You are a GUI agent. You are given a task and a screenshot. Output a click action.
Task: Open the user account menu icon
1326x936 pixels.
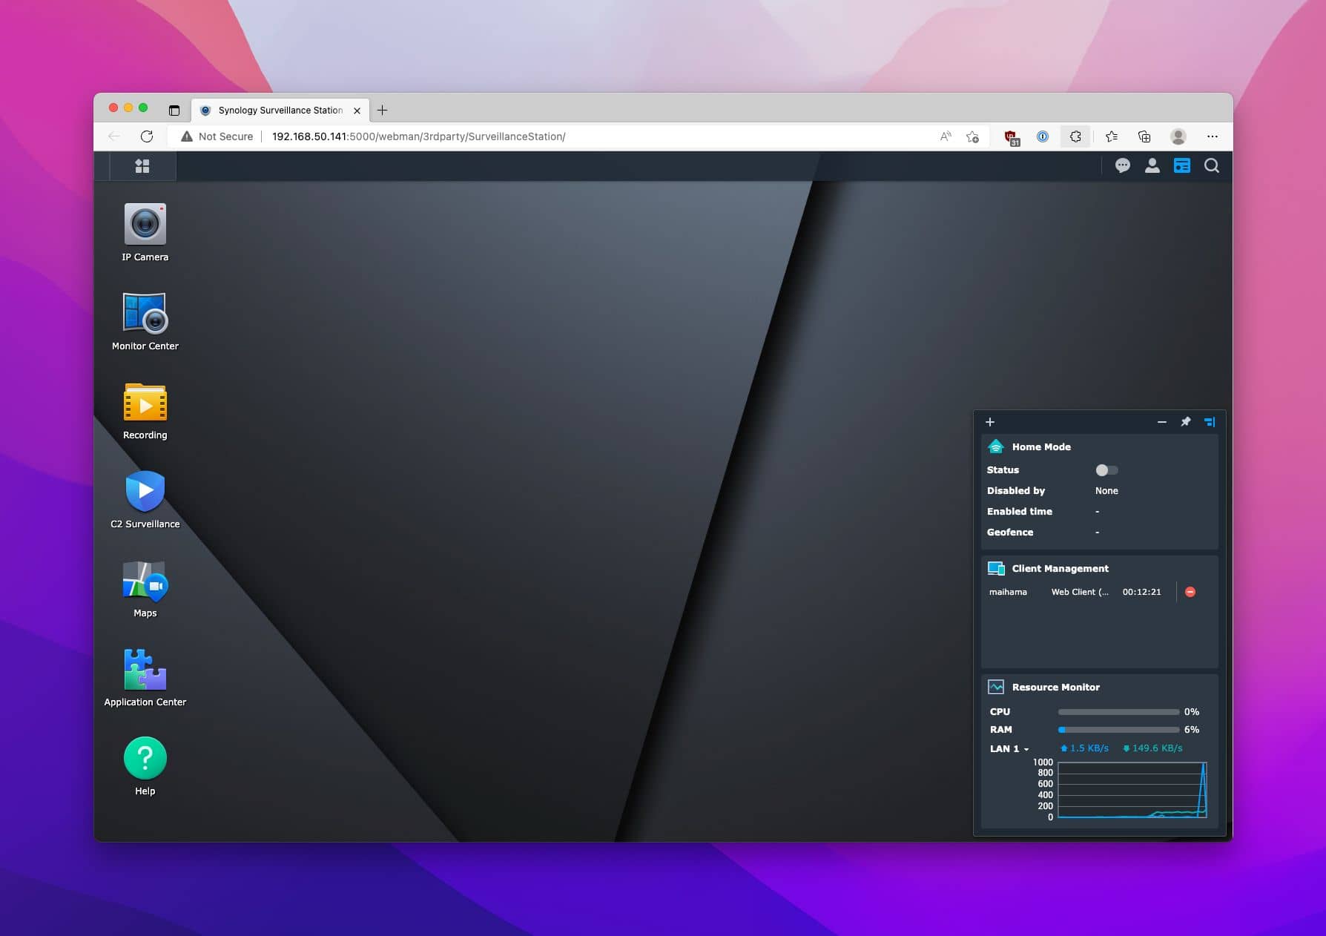(x=1152, y=166)
